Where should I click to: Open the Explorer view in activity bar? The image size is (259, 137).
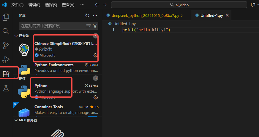[x=6, y=17]
